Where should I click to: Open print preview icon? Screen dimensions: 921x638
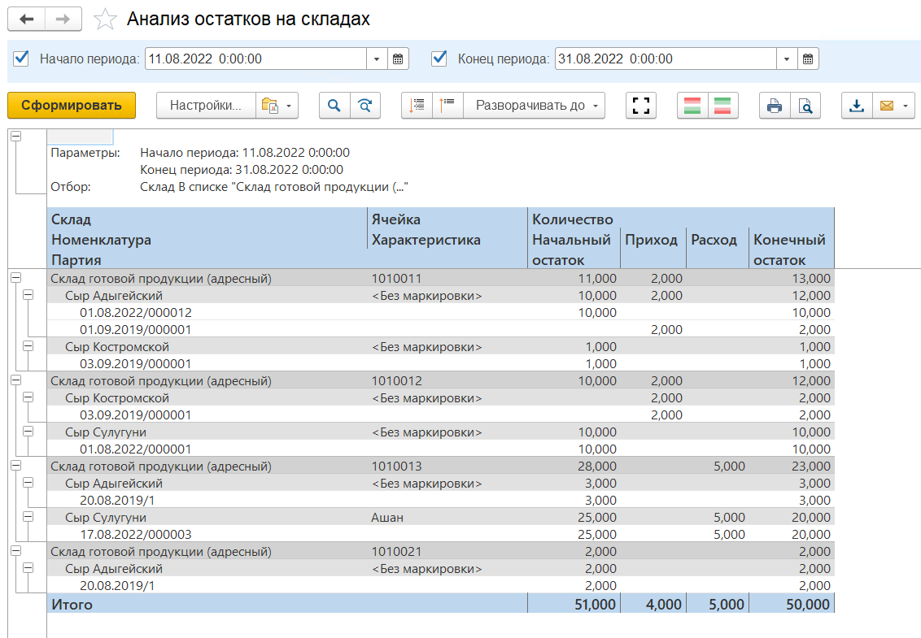pos(805,106)
